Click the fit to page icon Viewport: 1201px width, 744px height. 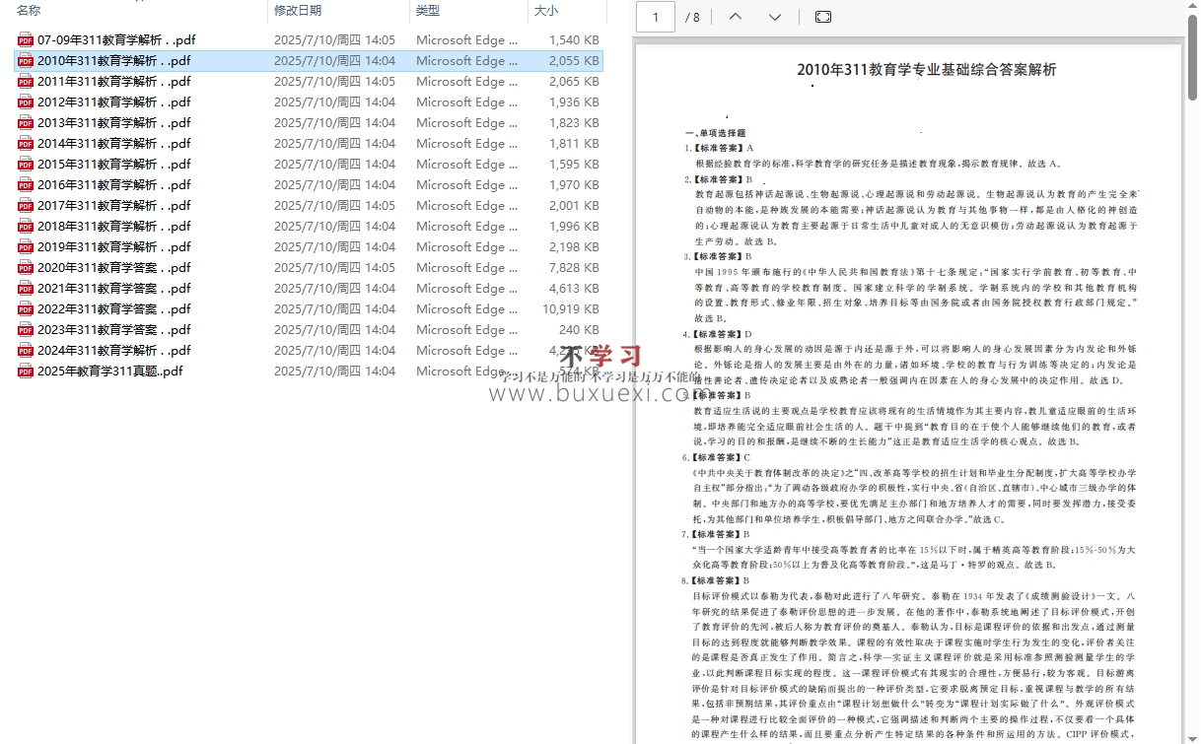[823, 17]
